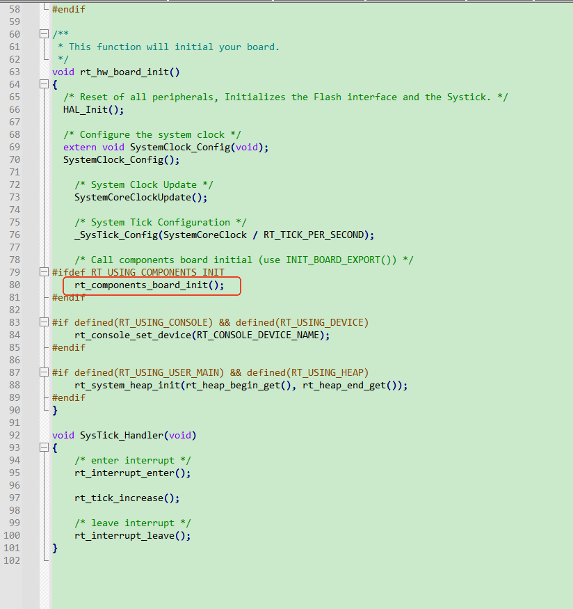Click the rt_system_heap_init(...) call
The height and width of the screenshot is (609, 573).
tap(241, 386)
